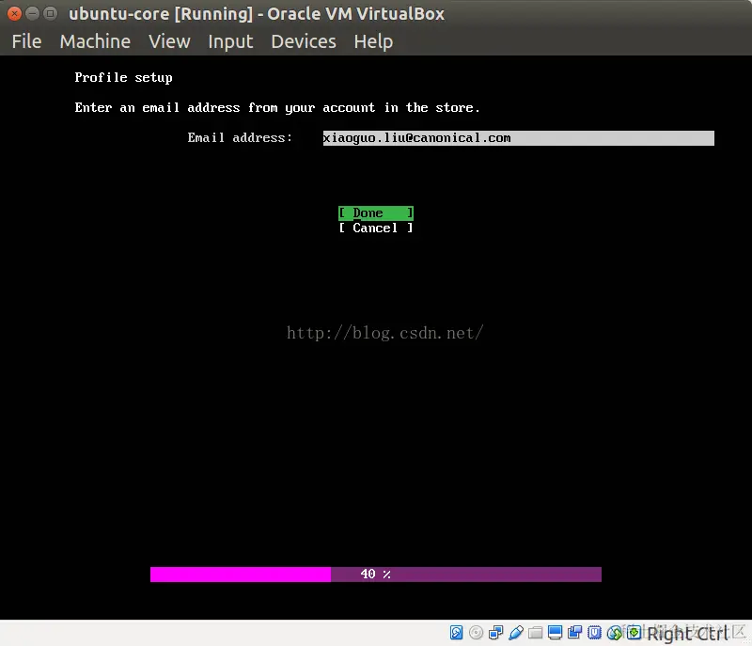Screen dimensions: 752x646
Task: Open the View menu
Action: click(169, 41)
